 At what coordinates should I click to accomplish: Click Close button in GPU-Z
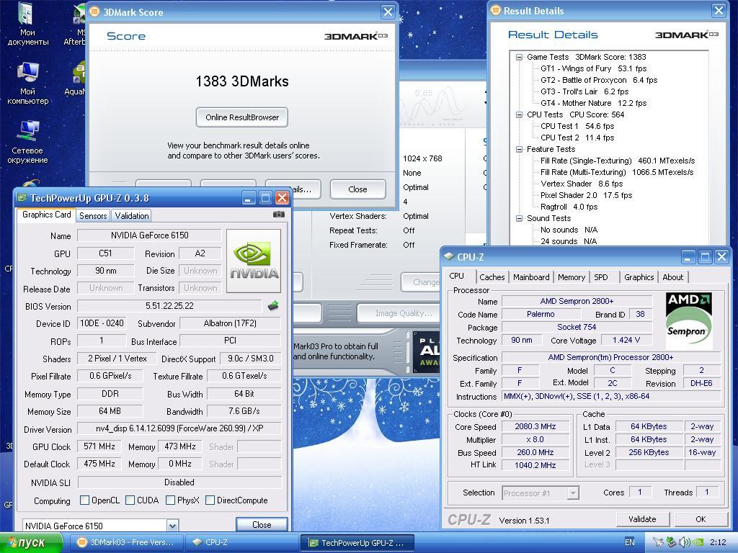pos(262,524)
